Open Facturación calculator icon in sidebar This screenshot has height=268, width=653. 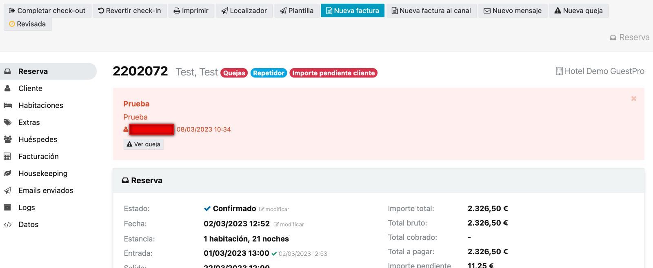click(x=7, y=157)
